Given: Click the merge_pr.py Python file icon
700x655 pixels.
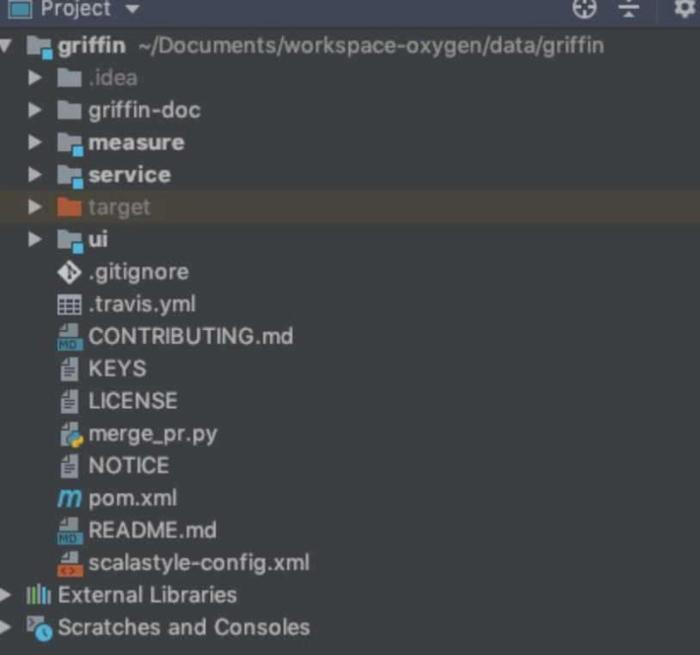Looking at the screenshot, I should pyautogui.click(x=67, y=433).
